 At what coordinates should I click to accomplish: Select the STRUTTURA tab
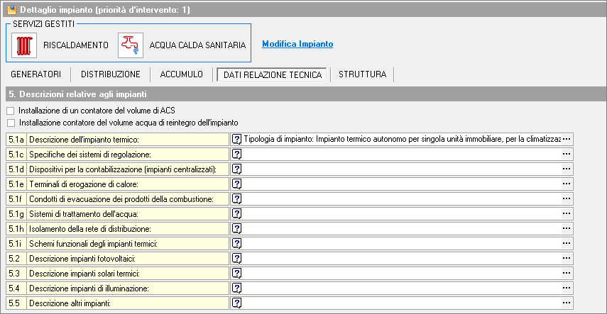tap(362, 74)
